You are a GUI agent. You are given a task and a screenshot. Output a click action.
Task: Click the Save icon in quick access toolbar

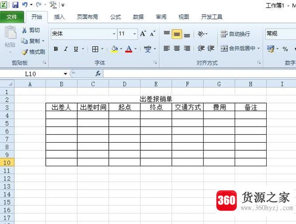point(15,5)
